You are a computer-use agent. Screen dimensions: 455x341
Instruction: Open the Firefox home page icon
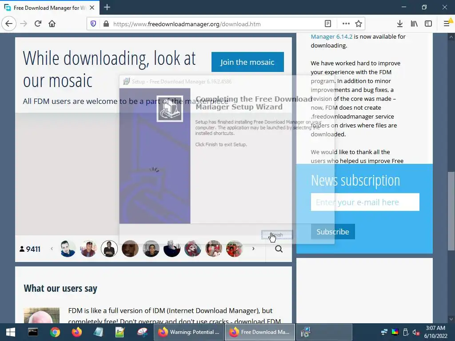point(52,24)
